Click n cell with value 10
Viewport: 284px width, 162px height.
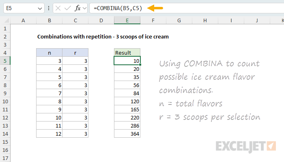[x=49, y=117]
